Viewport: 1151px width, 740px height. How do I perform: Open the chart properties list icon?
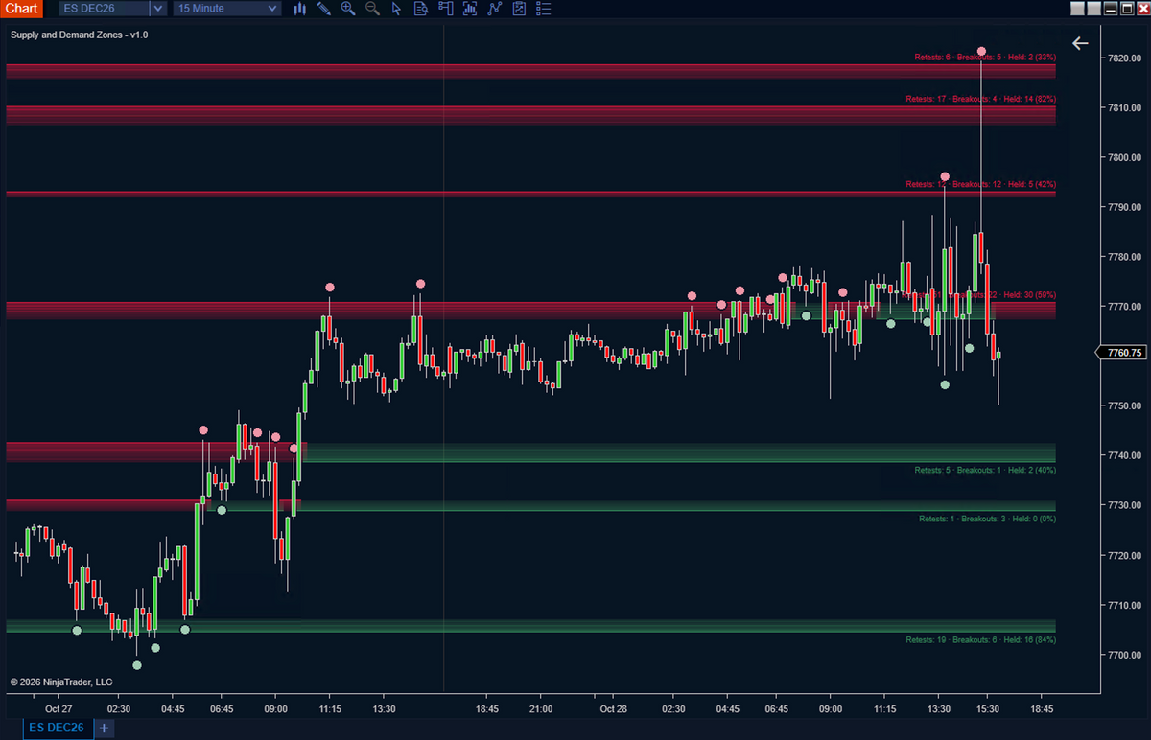pos(542,9)
